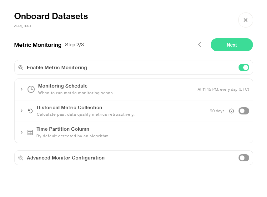Go back using the left arrow icon
This screenshot has width=267, height=197.
pyautogui.click(x=199, y=45)
